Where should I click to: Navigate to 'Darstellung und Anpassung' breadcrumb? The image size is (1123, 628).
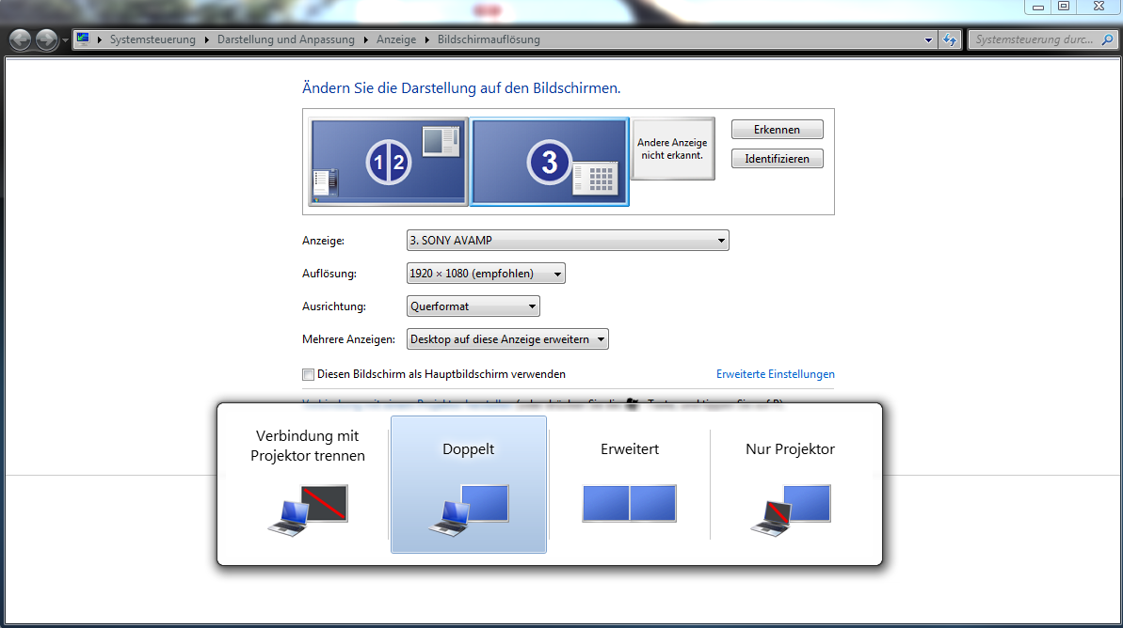tap(286, 39)
